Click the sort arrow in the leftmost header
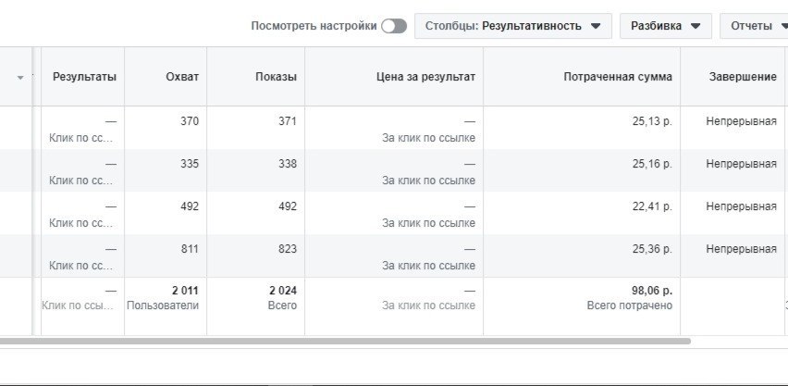 (20, 78)
